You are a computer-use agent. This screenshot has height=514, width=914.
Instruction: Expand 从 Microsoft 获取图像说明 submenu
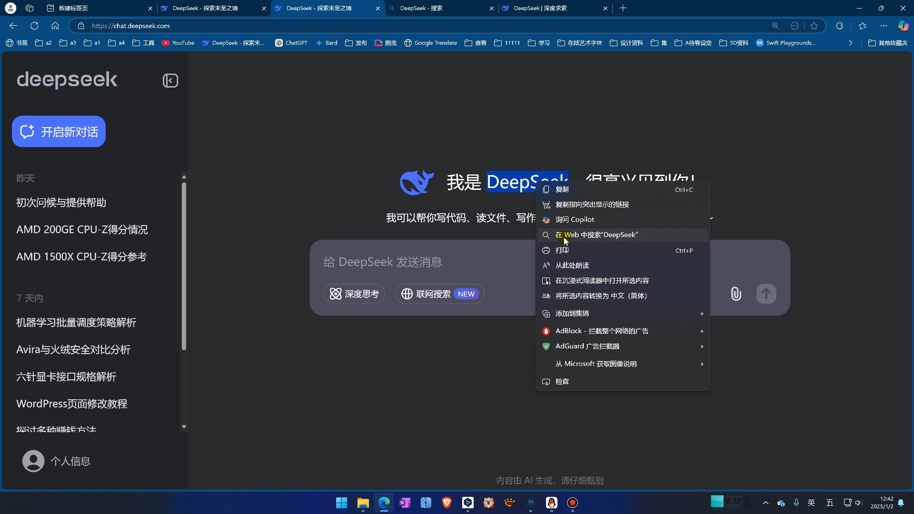623,364
